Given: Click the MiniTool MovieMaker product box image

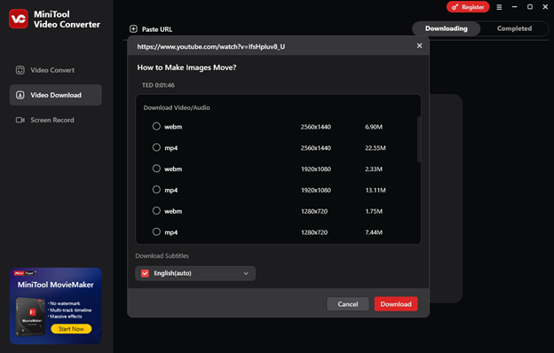Looking at the screenshot, I should [x=30, y=317].
